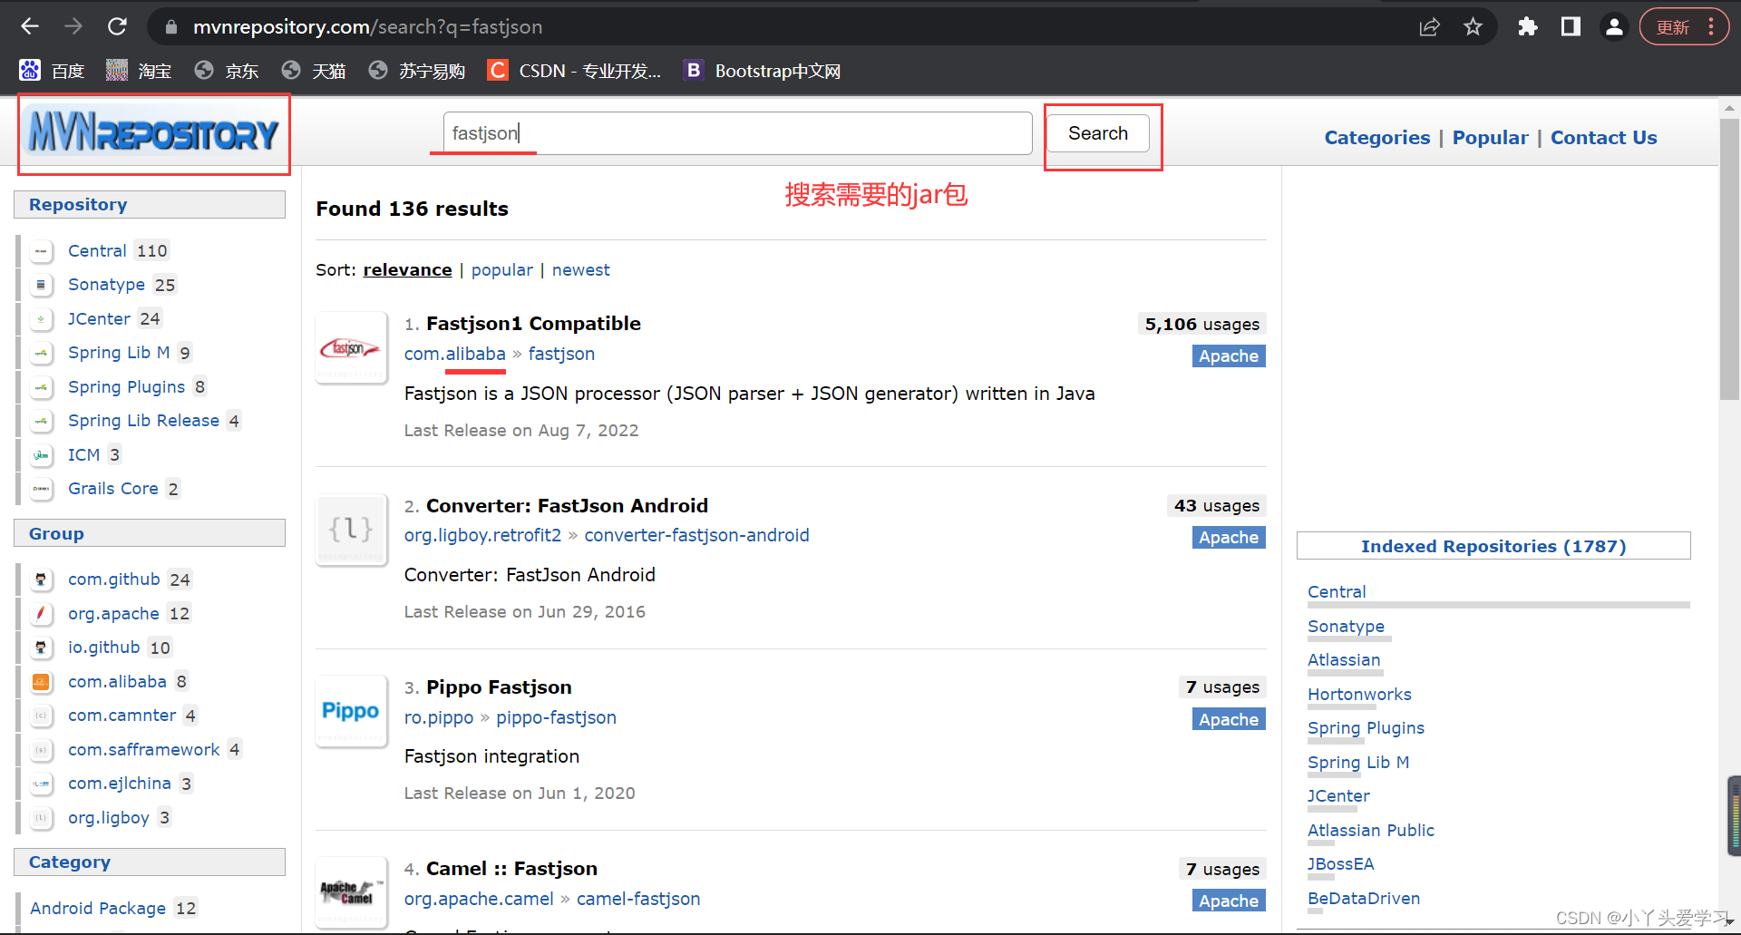Open the Fastjson1 Compatible result title
Screen dimensions: 1741x935
point(533,324)
